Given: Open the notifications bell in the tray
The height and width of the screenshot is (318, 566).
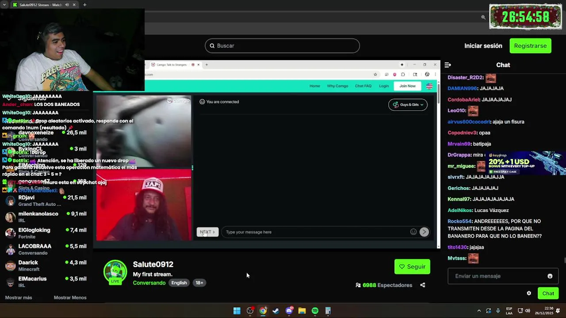Looking at the screenshot, I should [x=558, y=311].
